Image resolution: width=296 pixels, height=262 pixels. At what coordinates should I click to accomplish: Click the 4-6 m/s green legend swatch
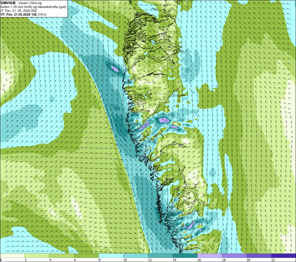click(62, 256)
